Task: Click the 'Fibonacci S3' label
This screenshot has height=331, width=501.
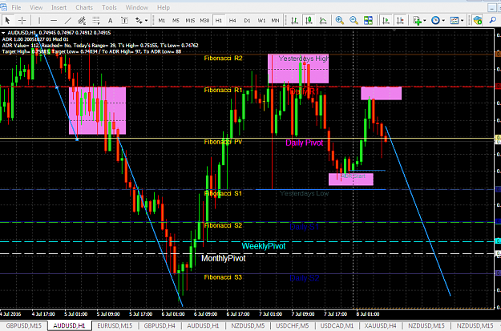Action: [223, 277]
